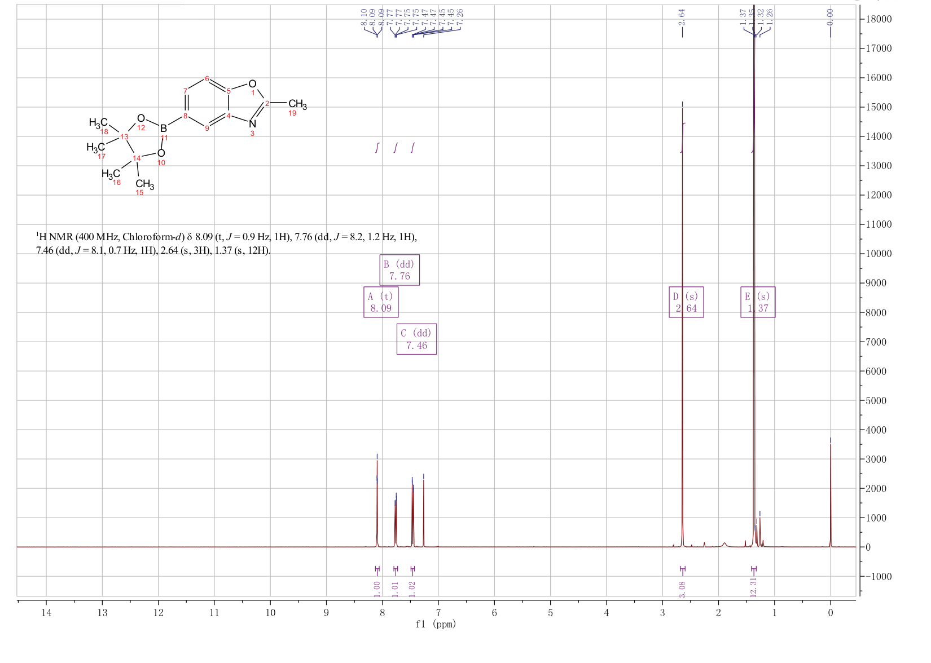Viewport: 931px width, 663px height.
Task: Click the TMS peak at 0 ppm
Action: click(x=830, y=496)
